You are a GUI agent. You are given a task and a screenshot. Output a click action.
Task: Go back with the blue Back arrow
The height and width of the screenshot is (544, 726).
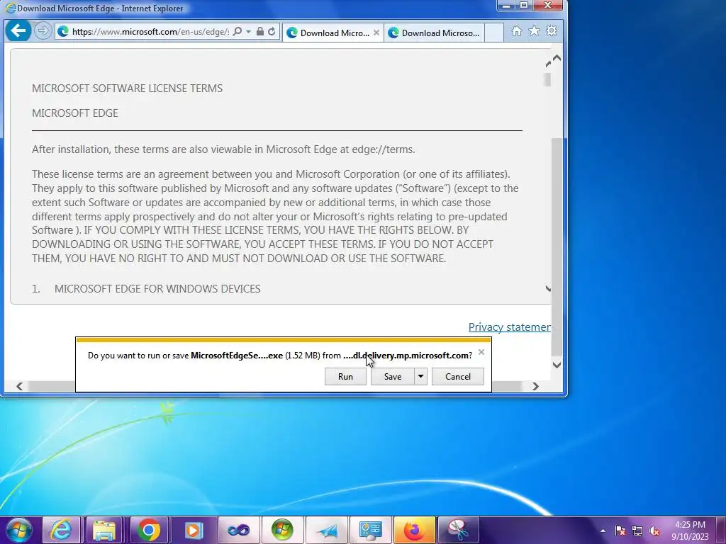pyautogui.click(x=18, y=31)
